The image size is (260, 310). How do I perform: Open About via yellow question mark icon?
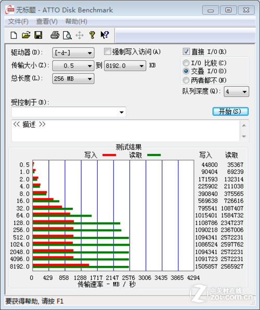pyautogui.click(x=92, y=35)
